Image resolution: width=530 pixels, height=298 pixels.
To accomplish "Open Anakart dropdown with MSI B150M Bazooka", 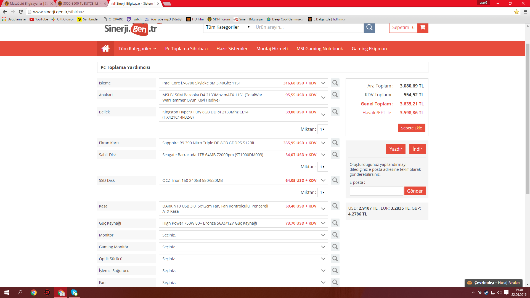I will 243,97.
